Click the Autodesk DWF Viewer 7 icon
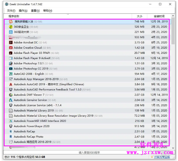The width and height of the screenshot is (178, 161). (11, 95)
